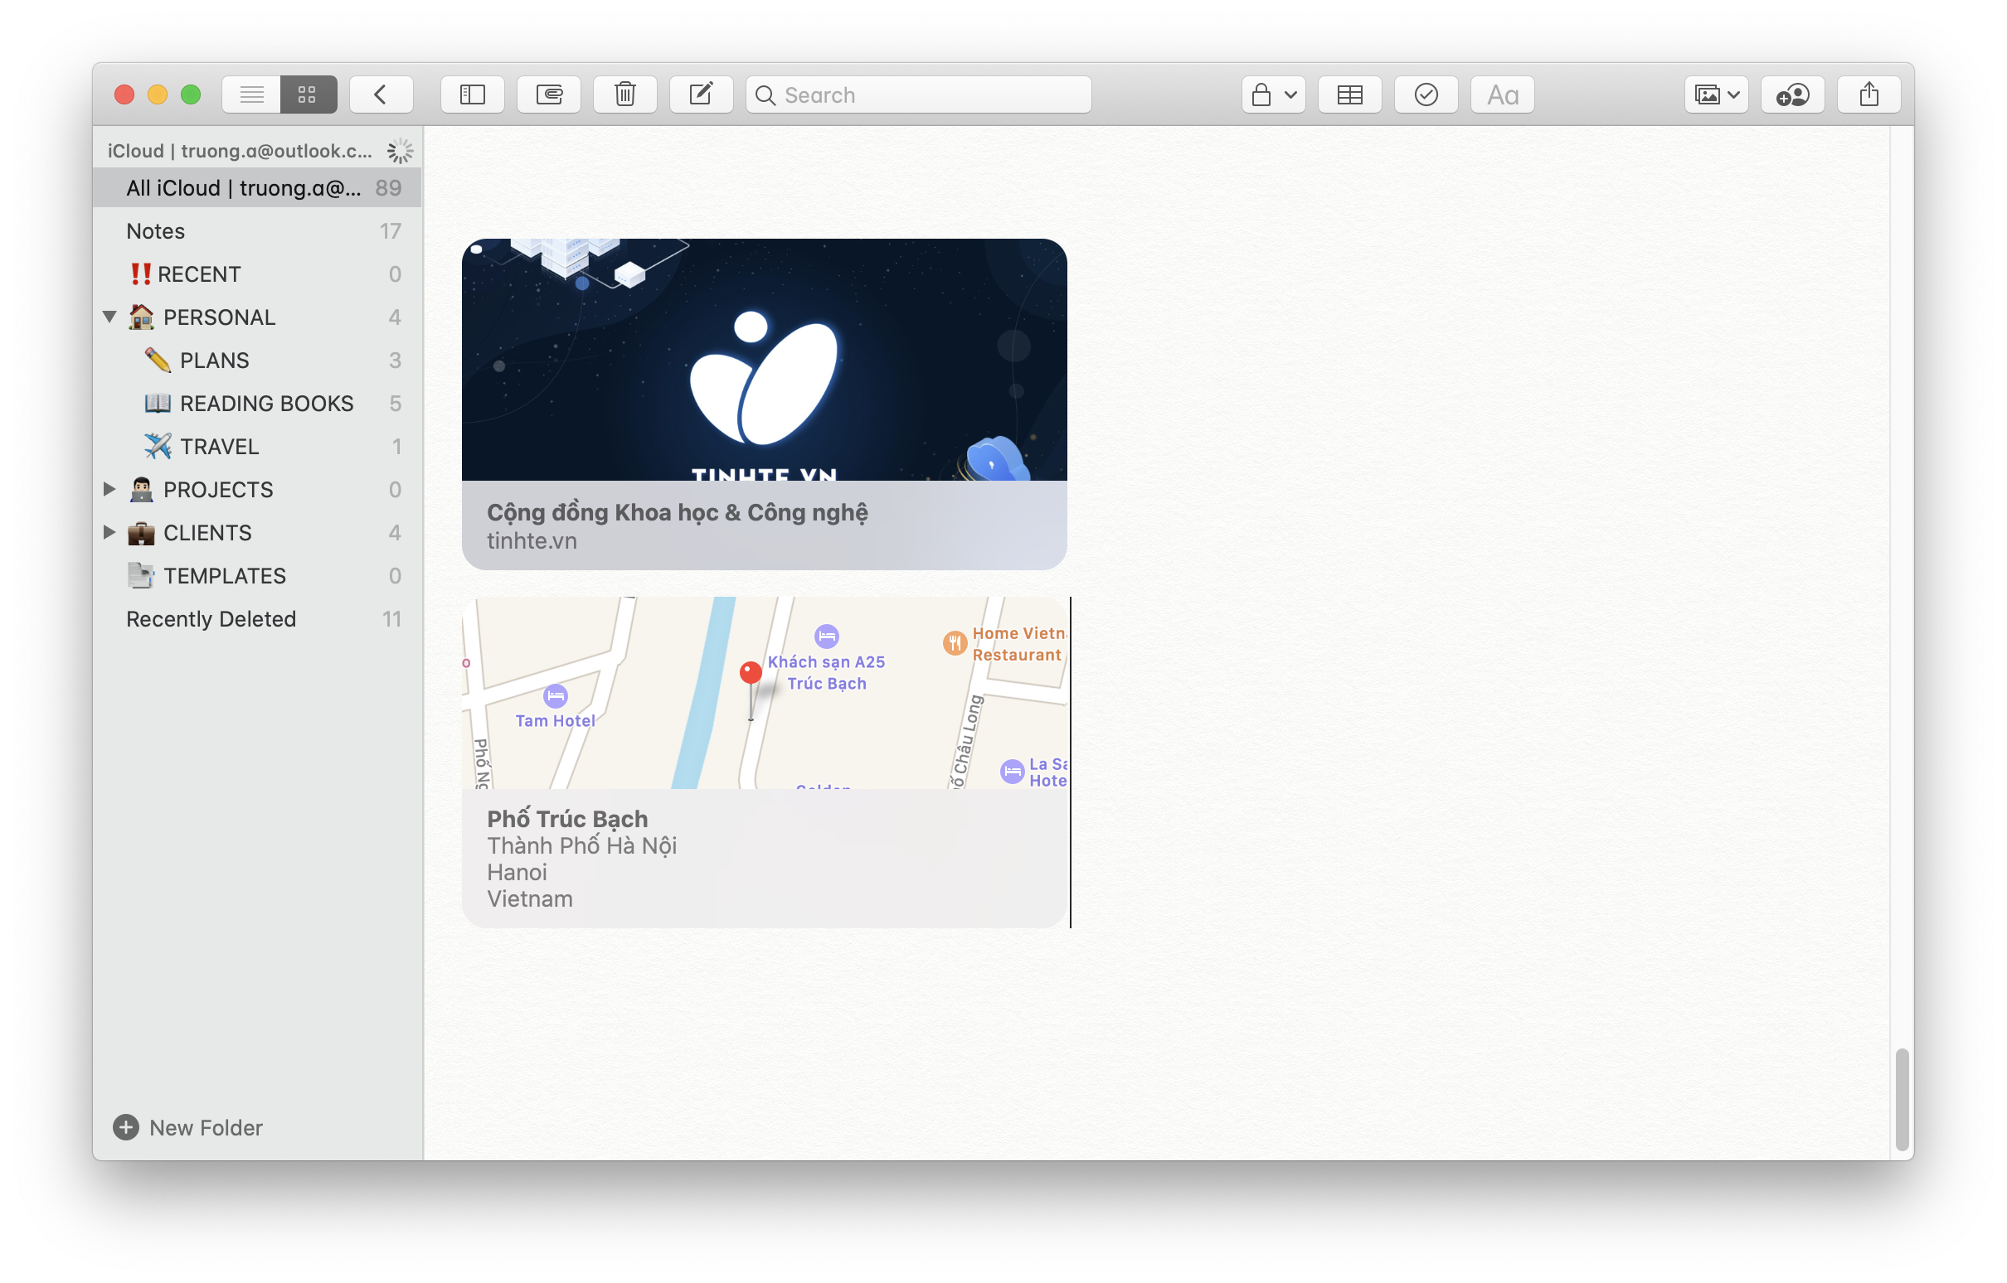This screenshot has width=2007, height=1283.
Task: Click the red map pin
Action: 751,690
